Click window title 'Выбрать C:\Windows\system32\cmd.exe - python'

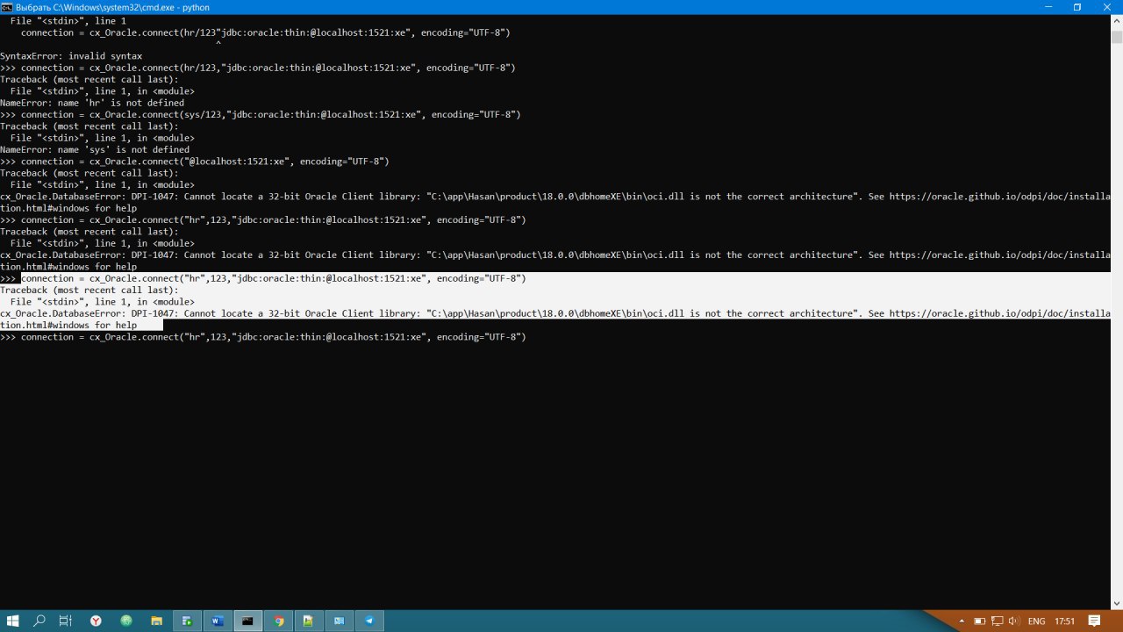coord(112,7)
